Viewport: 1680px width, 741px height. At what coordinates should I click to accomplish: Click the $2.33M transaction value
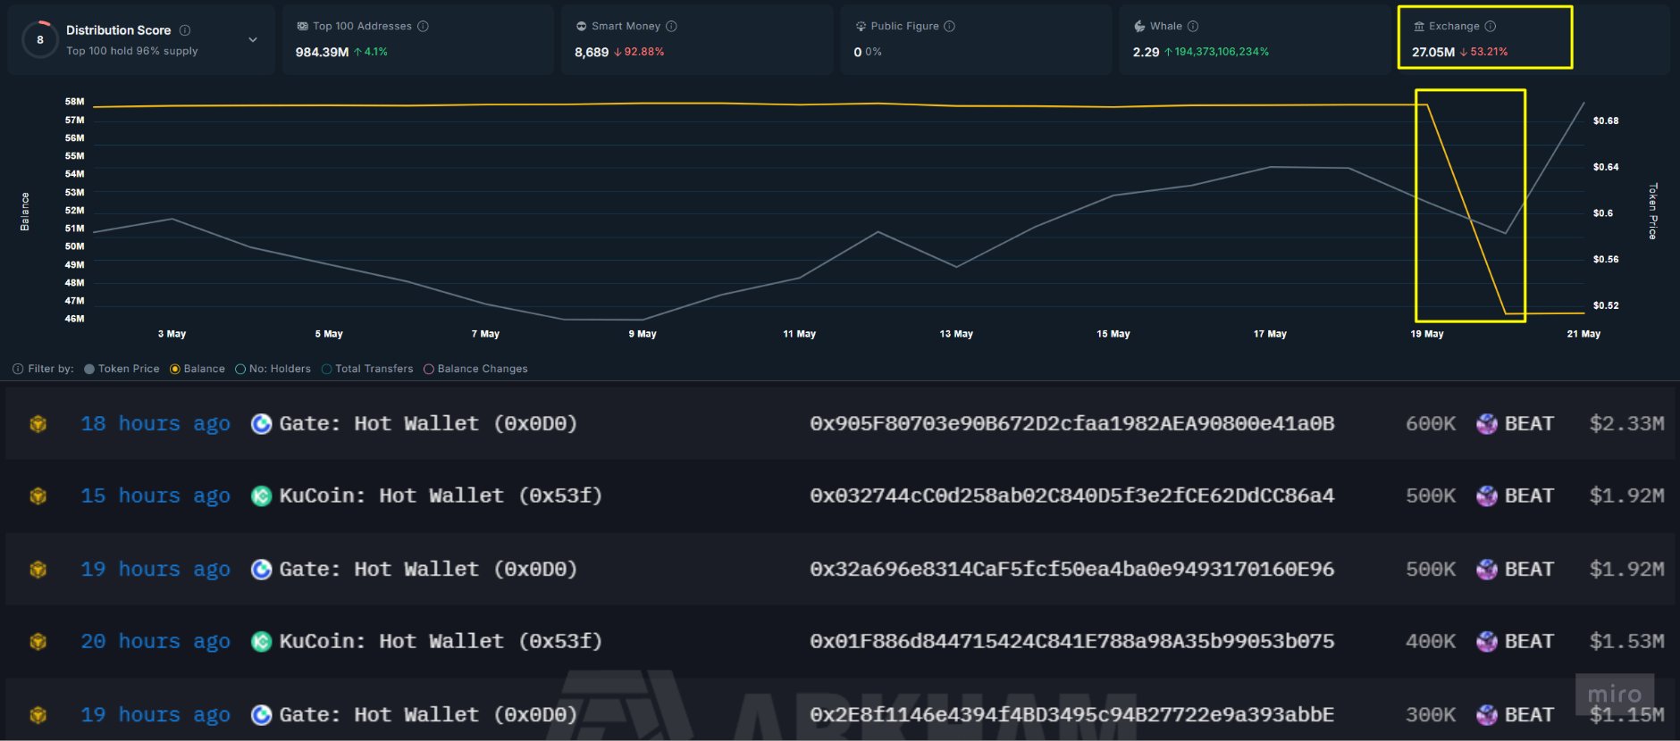pyautogui.click(x=1626, y=424)
